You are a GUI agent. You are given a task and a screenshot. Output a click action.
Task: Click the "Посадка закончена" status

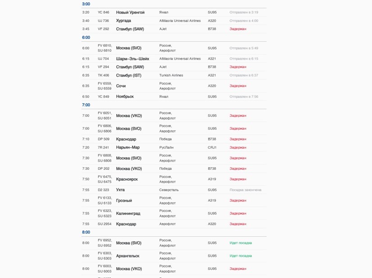pyautogui.click(x=245, y=190)
